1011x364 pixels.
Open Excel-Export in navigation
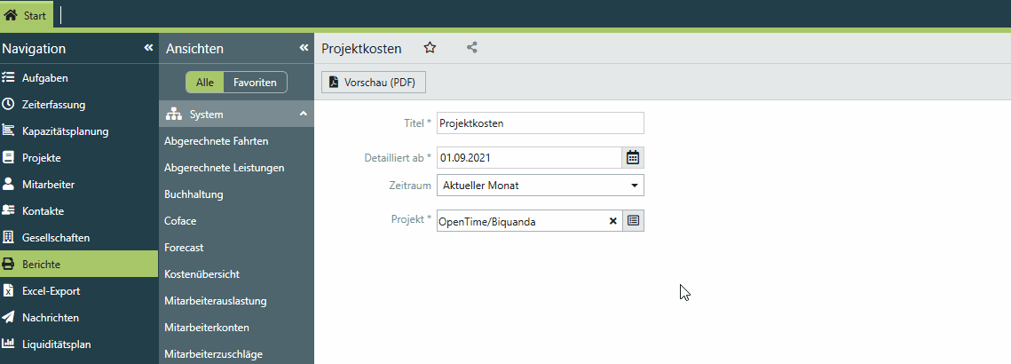tap(51, 291)
